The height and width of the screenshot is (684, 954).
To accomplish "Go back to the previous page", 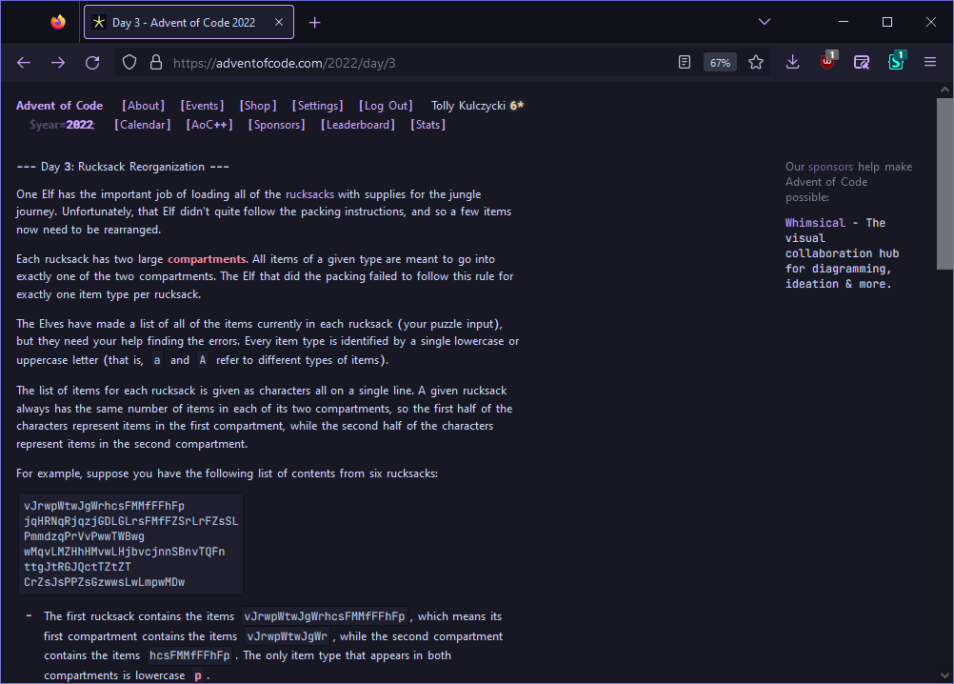I will click(x=24, y=62).
